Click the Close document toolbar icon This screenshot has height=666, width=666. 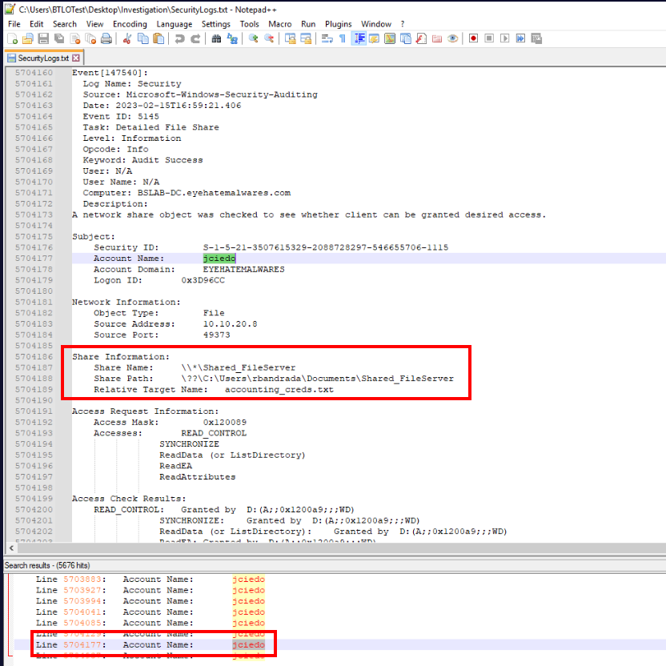[x=74, y=38]
